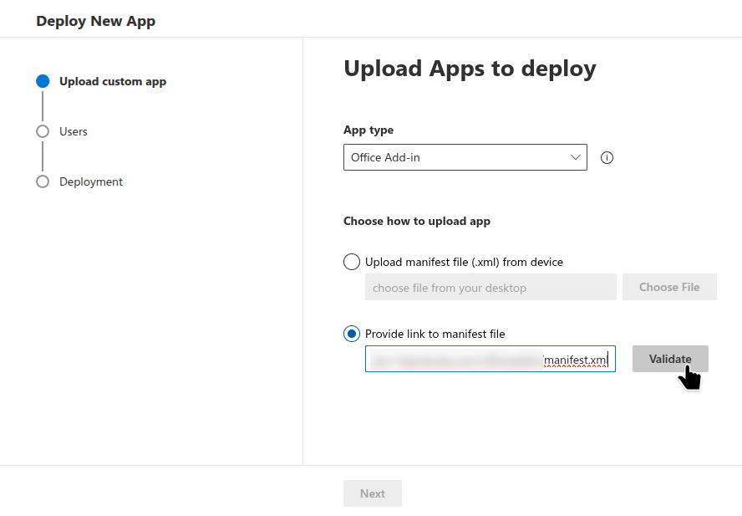
Task: Select Provide link to manifest file radio
Action: click(352, 334)
